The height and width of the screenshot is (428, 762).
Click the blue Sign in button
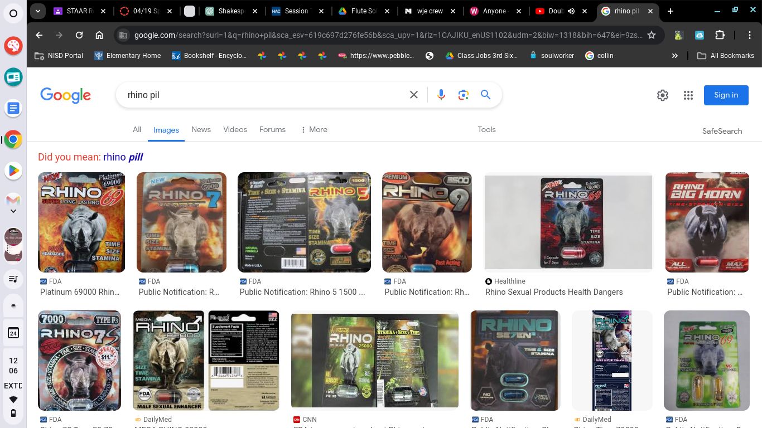click(726, 95)
